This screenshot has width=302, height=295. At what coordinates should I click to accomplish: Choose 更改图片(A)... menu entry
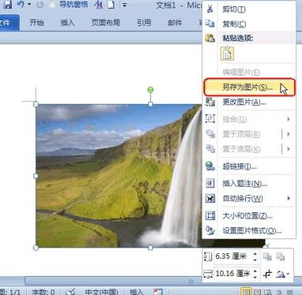coord(249,102)
